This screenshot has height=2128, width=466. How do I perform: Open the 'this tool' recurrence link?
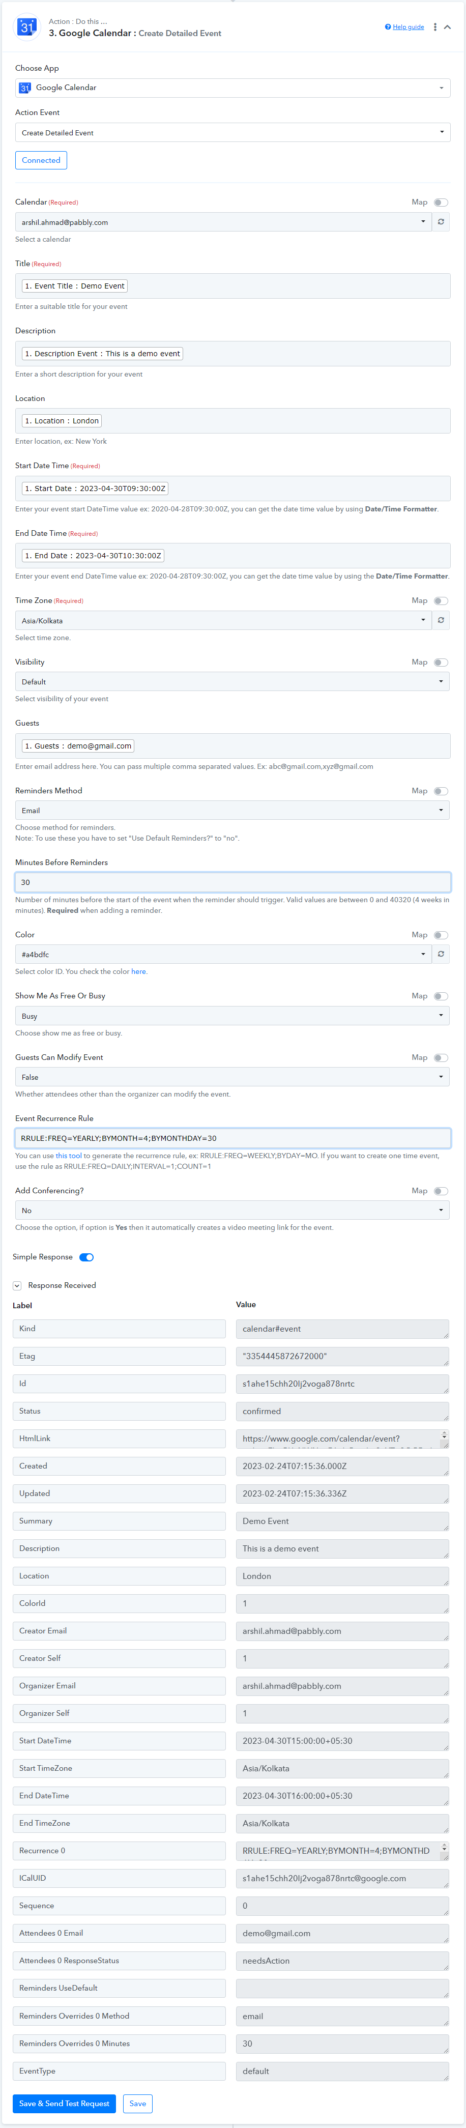coord(69,1156)
